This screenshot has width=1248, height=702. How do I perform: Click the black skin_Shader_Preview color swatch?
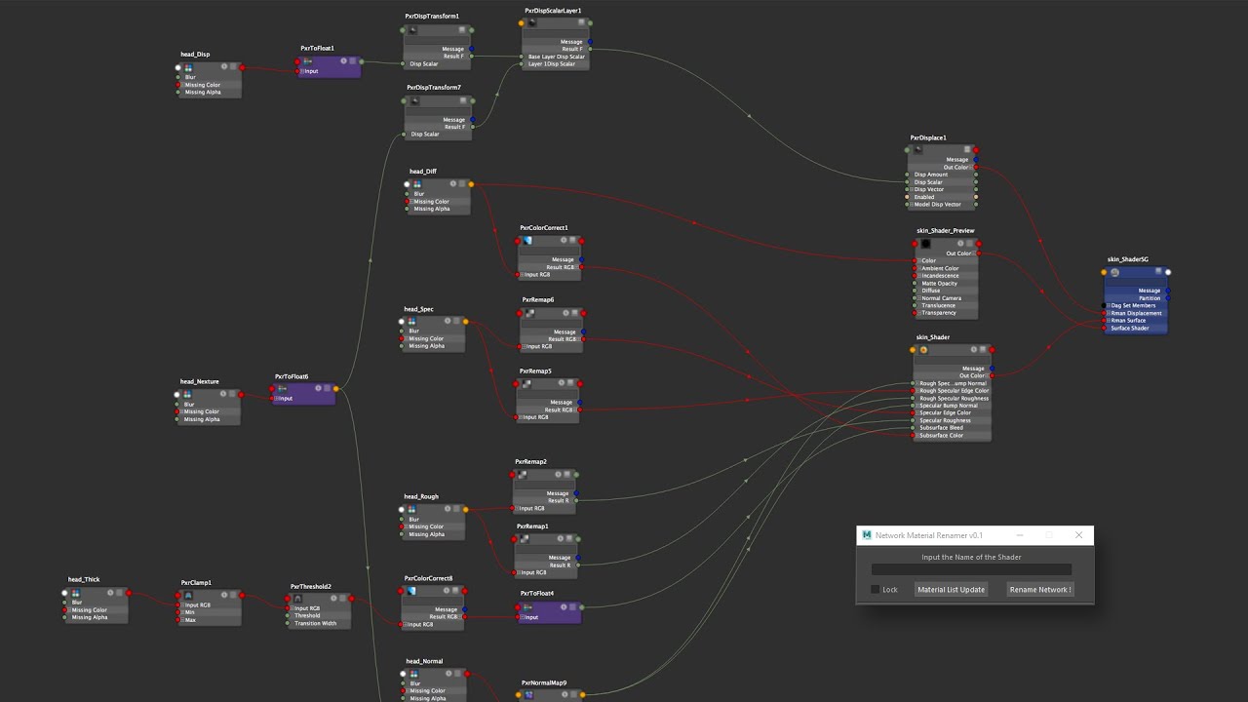[925, 244]
